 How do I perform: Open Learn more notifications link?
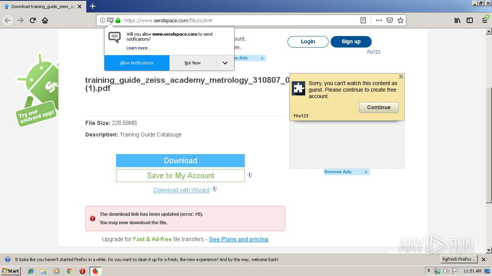pos(139,48)
